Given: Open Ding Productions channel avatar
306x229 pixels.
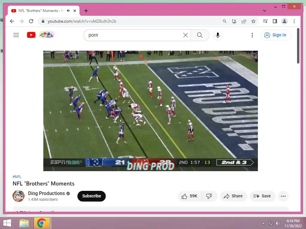Looking at the screenshot, I should point(19,196).
